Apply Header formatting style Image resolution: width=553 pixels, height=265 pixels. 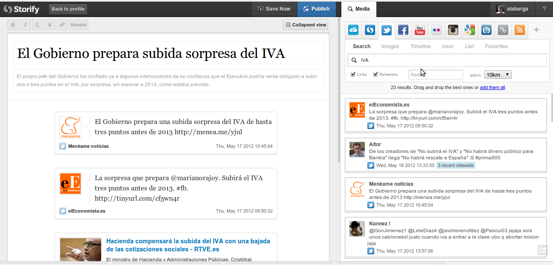tap(79, 25)
